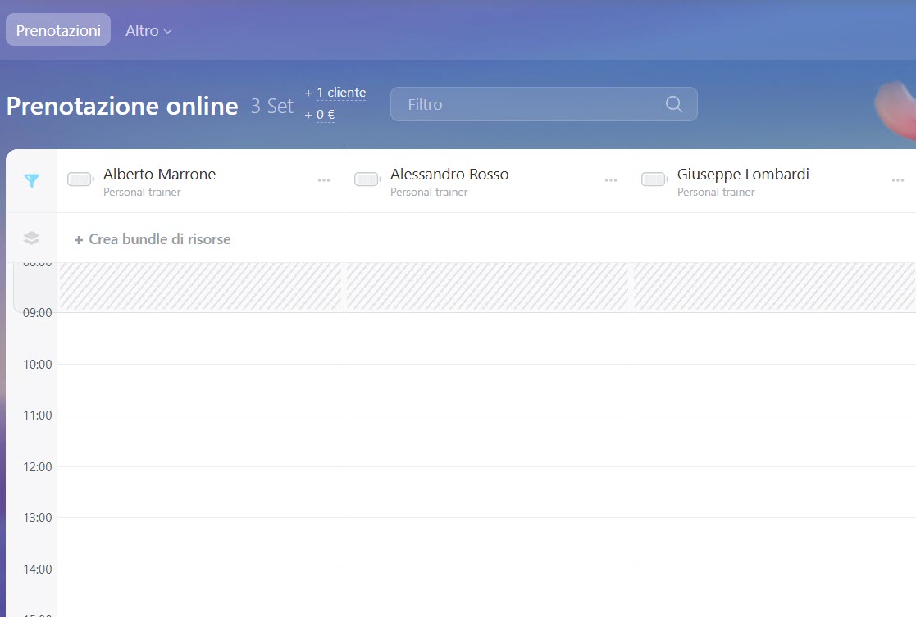This screenshot has height=617, width=916.
Task: Click 10:00 slot in Alessandro Rosso column
Action: [487, 389]
